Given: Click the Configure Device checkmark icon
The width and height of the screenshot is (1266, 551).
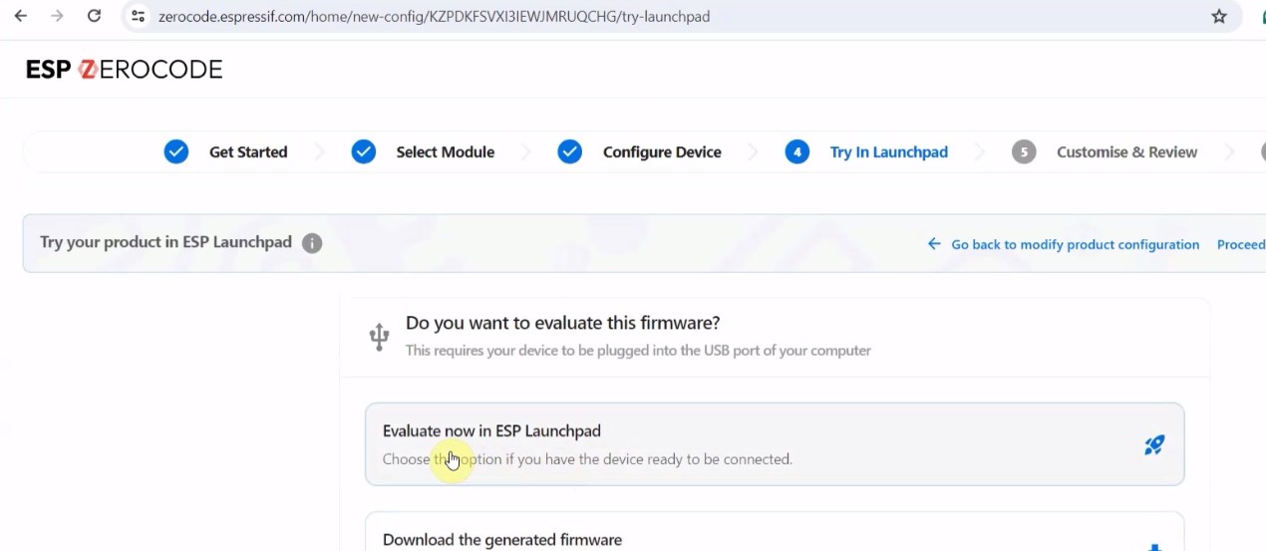Looking at the screenshot, I should click(x=570, y=152).
